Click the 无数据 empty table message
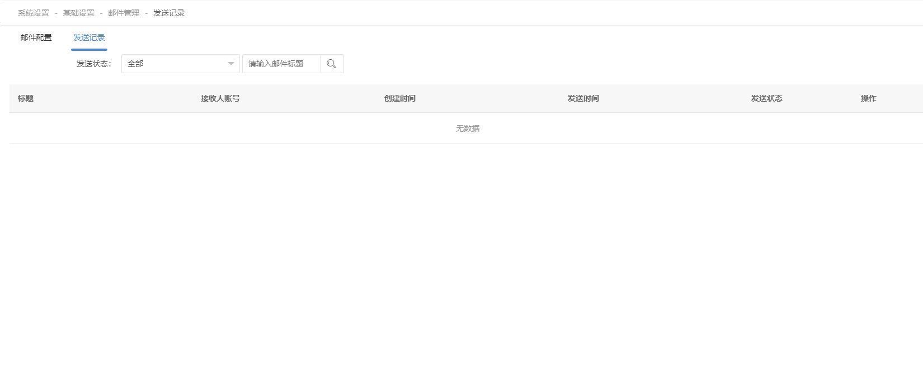923x391 pixels. tap(468, 128)
